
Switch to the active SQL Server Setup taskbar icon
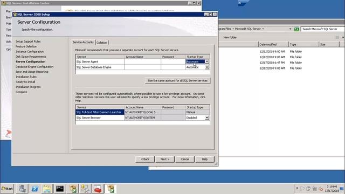pyautogui.click(x=111, y=189)
